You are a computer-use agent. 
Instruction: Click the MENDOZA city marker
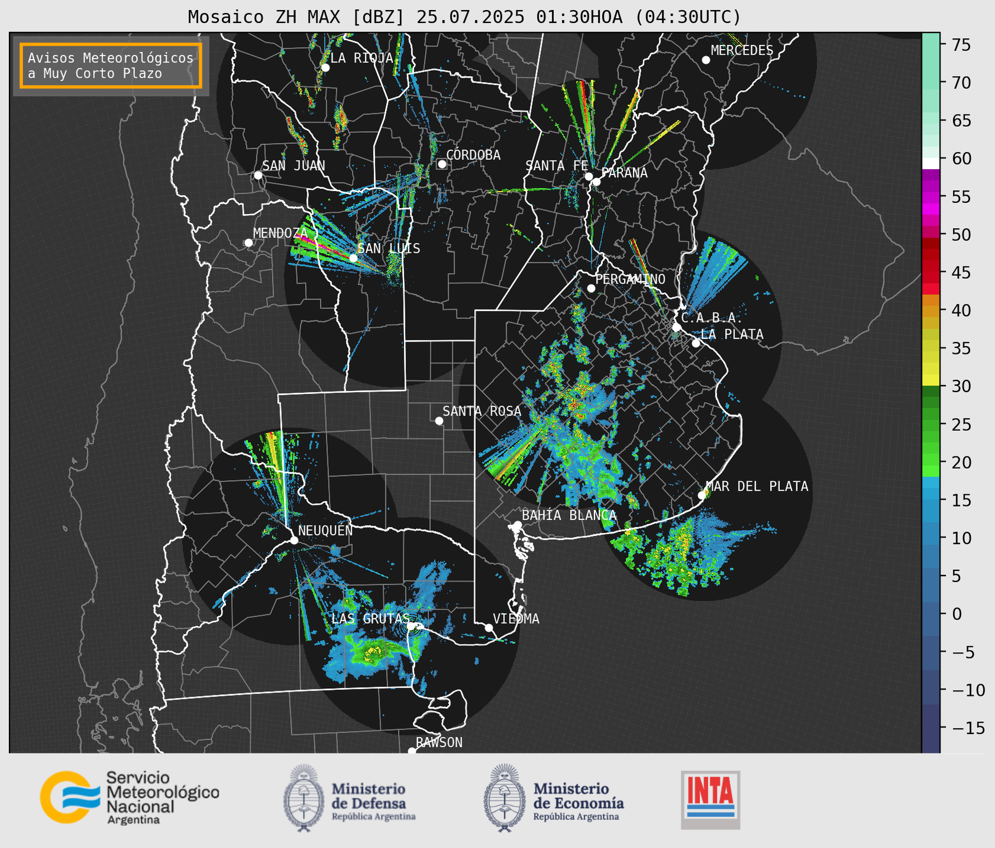click(x=249, y=243)
